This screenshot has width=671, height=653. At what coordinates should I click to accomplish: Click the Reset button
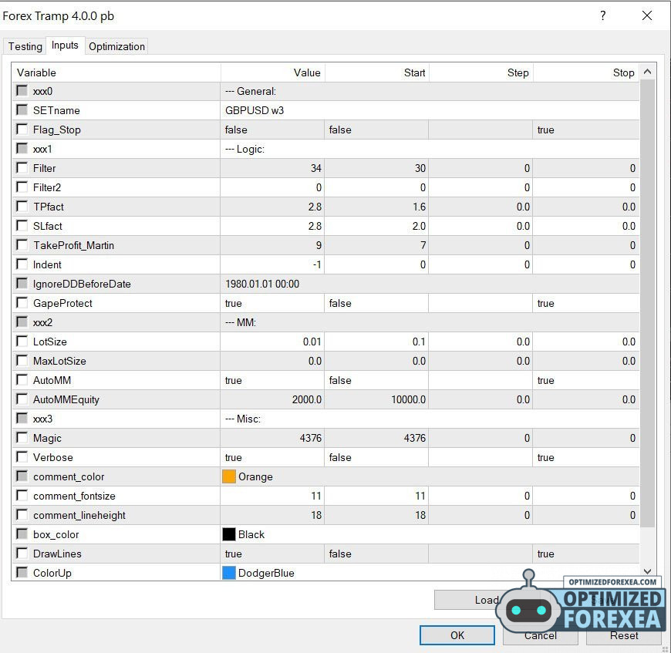(623, 635)
